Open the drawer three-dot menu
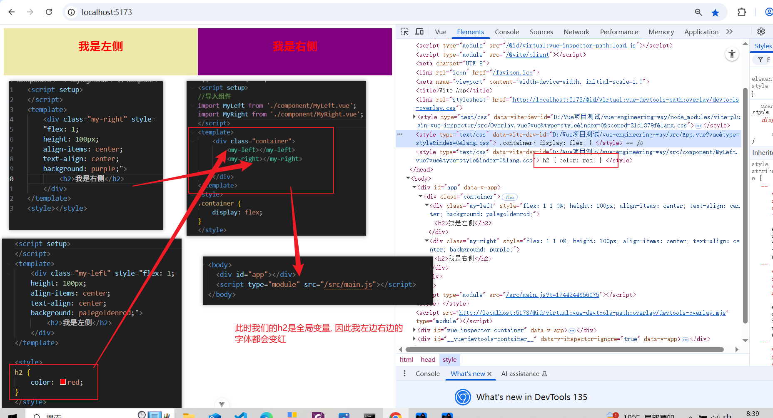 [404, 373]
